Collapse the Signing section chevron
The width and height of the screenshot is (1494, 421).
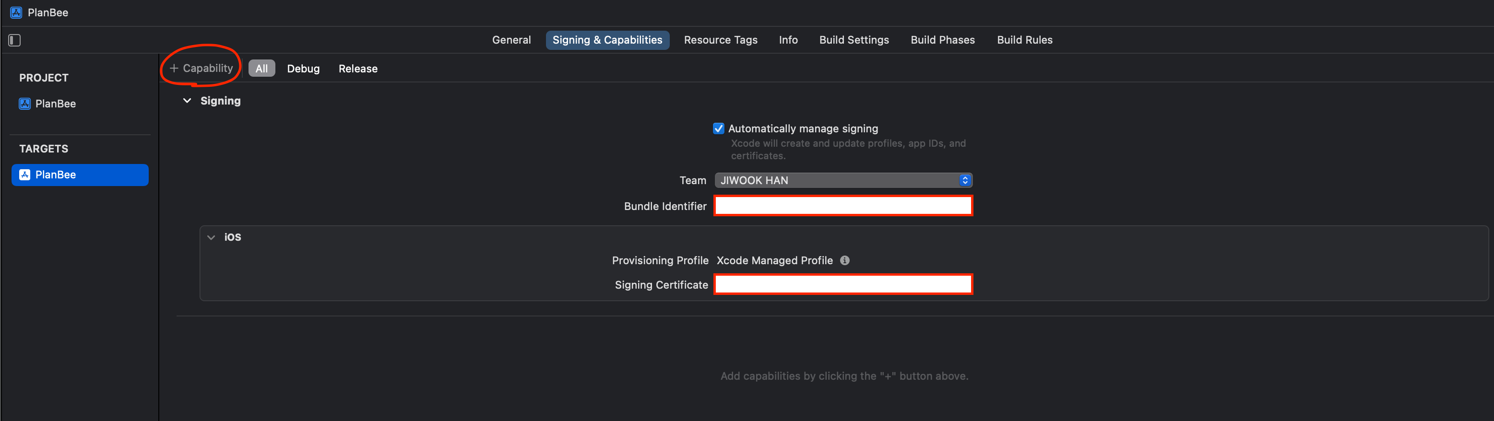tap(187, 101)
